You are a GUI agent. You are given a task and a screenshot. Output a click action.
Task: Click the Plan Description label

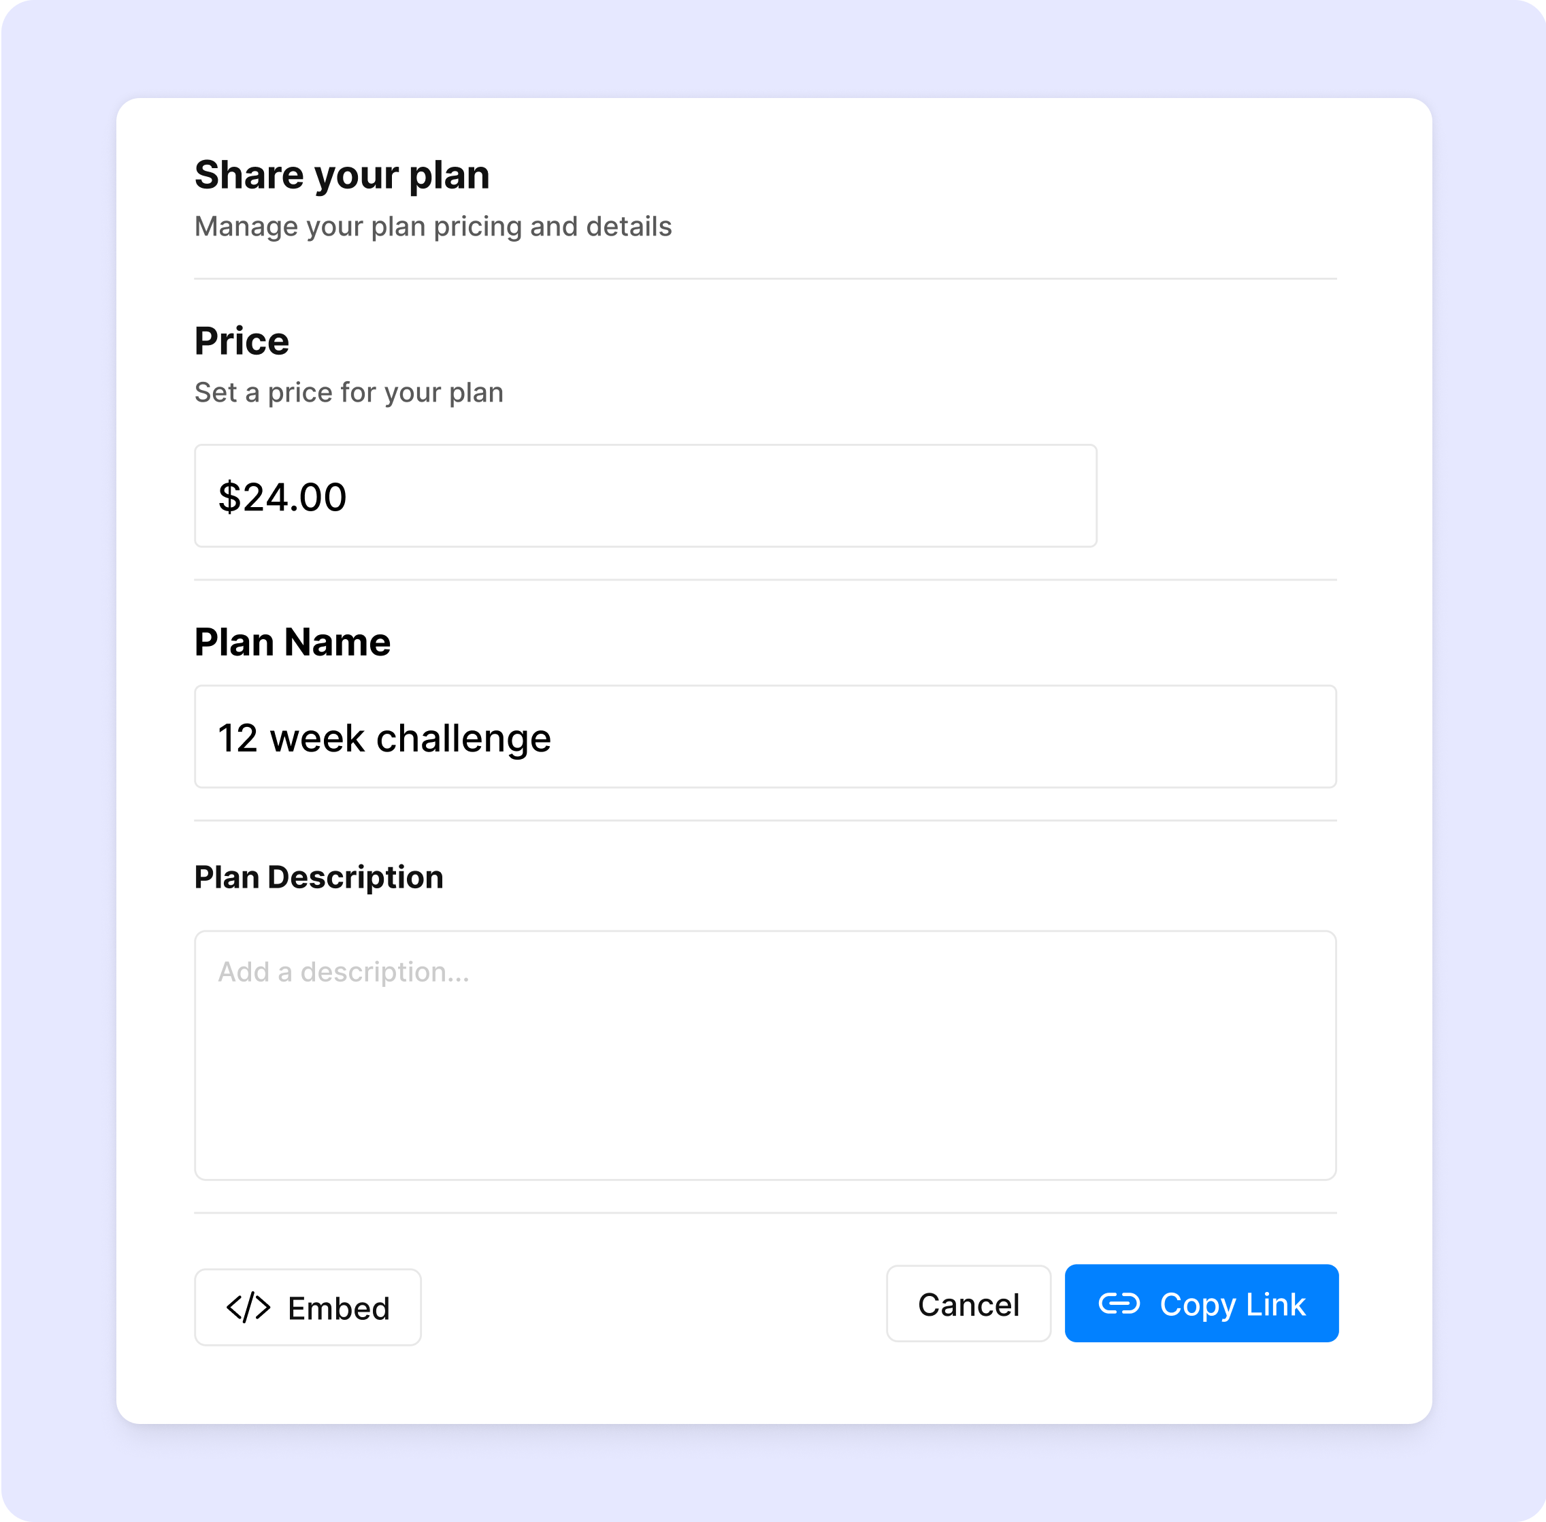pyautogui.click(x=318, y=877)
